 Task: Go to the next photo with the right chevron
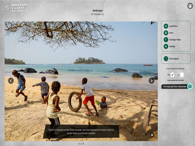point(152,81)
